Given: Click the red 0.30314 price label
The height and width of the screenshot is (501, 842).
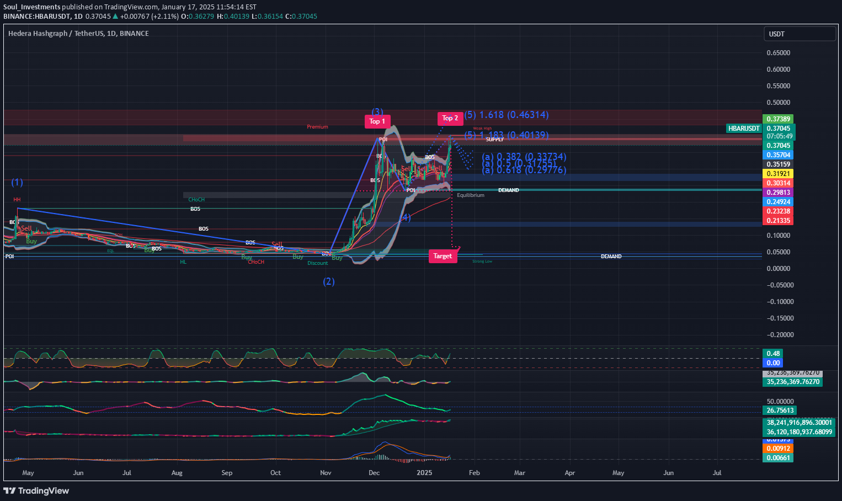Looking at the screenshot, I should pyautogui.click(x=778, y=183).
